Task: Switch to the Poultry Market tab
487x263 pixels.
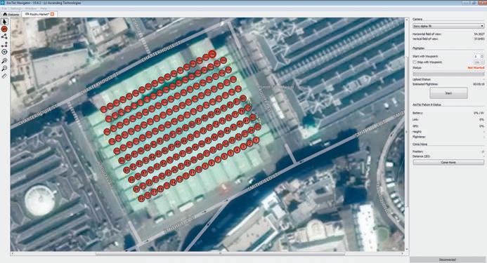Action: pyautogui.click(x=37, y=14)
